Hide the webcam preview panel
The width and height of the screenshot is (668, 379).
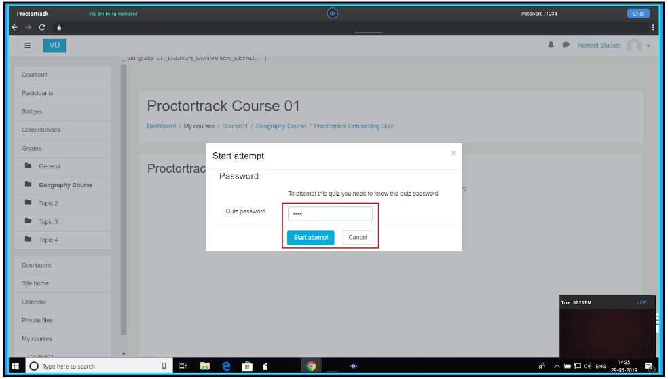tap(642, 302)
